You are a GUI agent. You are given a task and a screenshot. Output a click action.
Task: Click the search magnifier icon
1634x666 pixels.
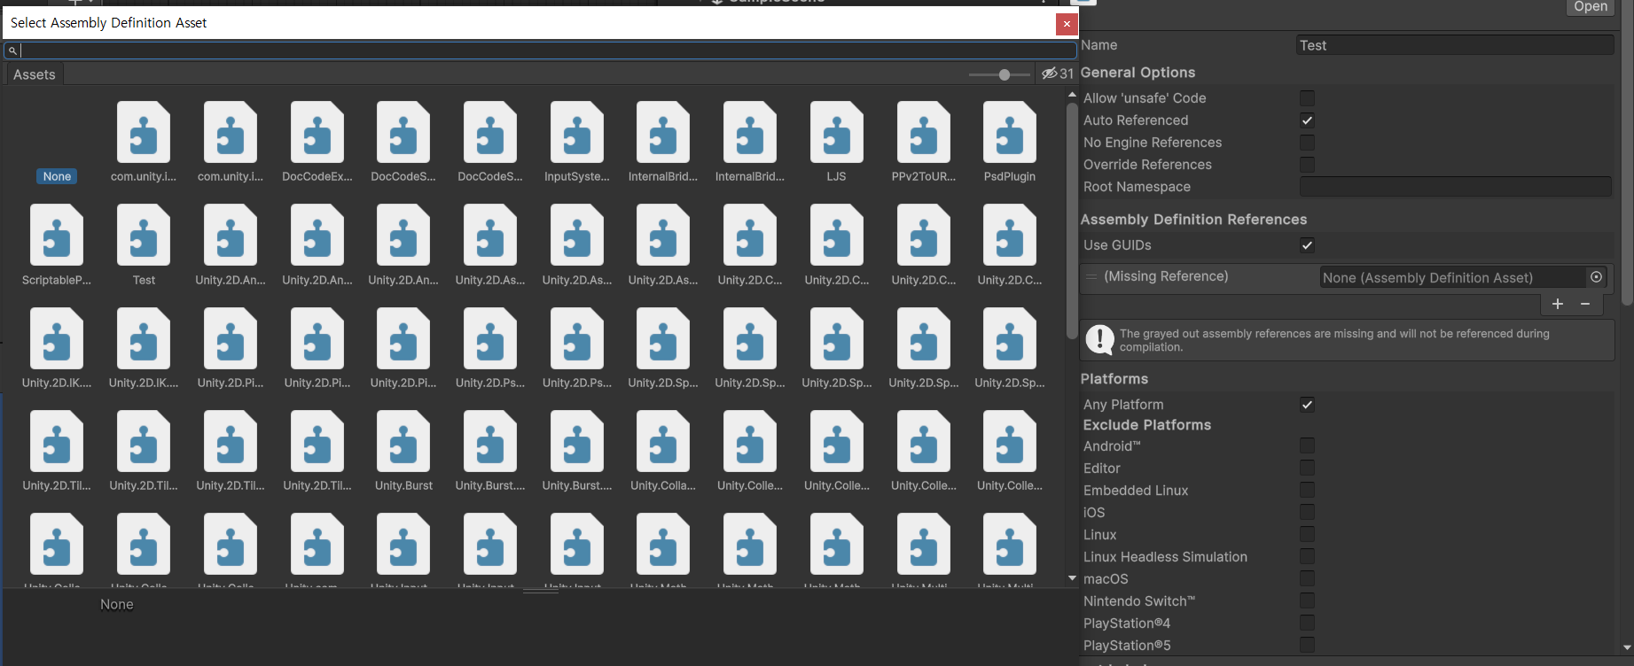pyautogui.click(x=12, y=51)
